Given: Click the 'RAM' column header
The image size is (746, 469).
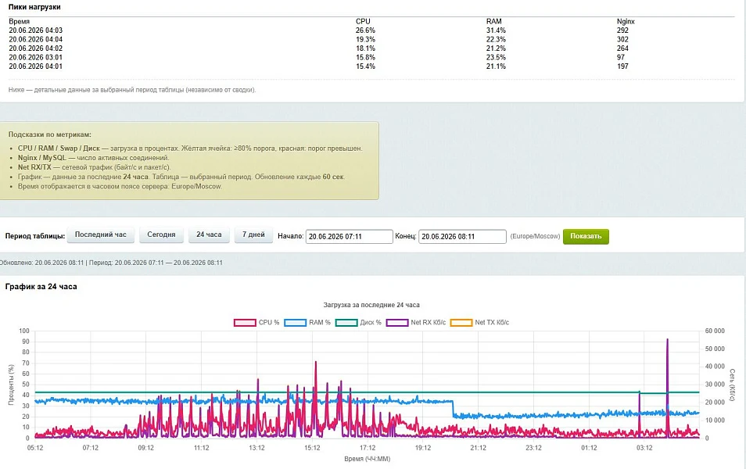Looking at the screenshot, I should (x=494, y=21).
